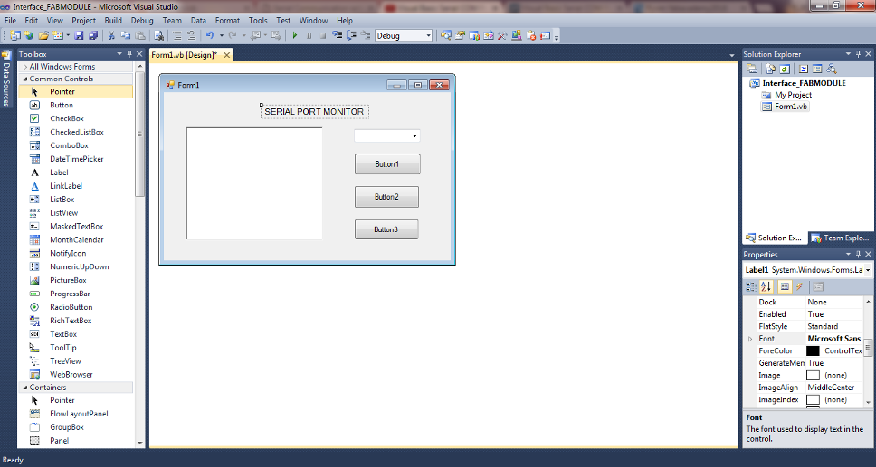876x467 pixels.
Task: Switch Properties to Alphabetical sort
Action: tap(766, 286)
